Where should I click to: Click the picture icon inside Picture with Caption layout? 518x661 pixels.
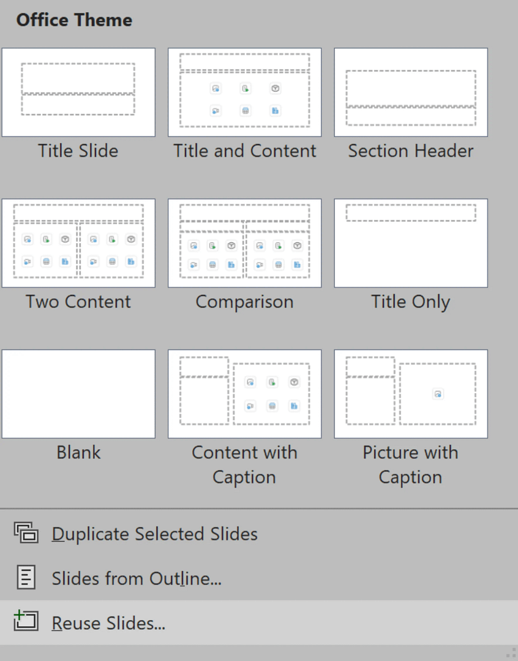click(x=438, y=394)
